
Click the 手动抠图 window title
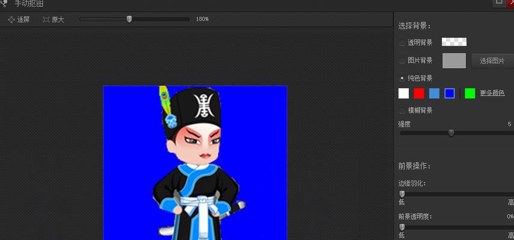(x=29, y=4)
